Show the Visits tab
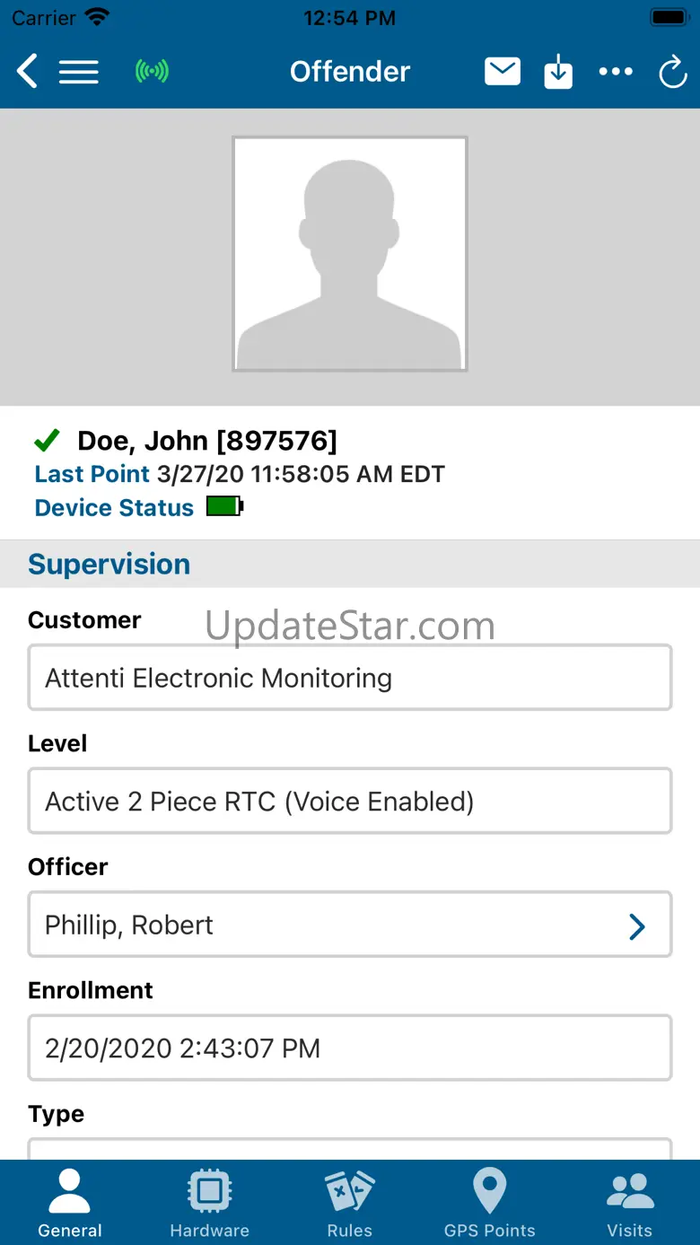Image resolution: width=700 pixels, height=1245 pixels. (630, 1203)
